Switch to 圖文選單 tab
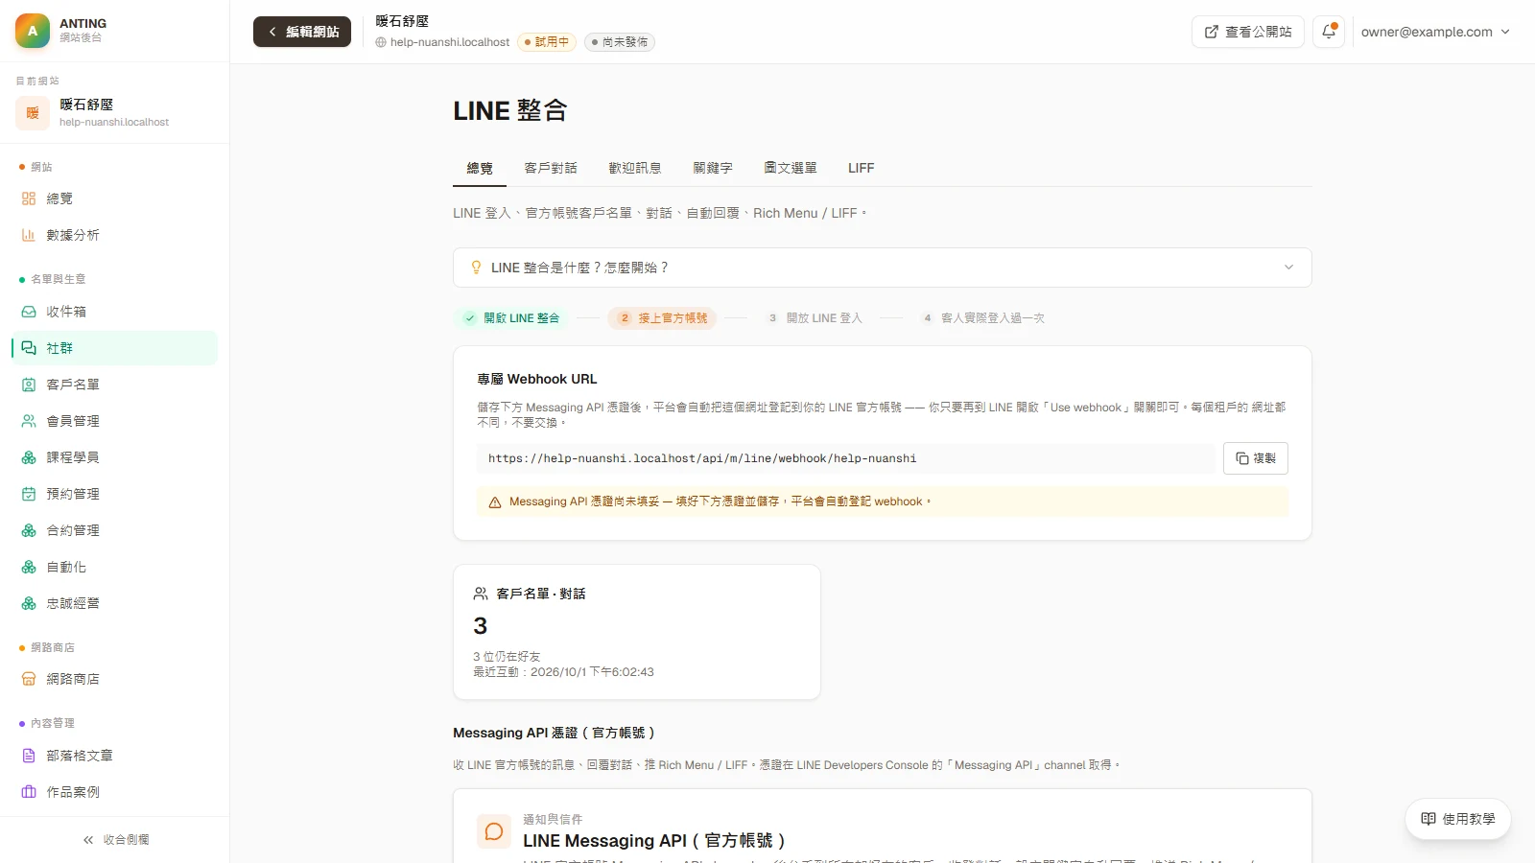Viewport: 1535px width, 863px height. coord(791,168)
